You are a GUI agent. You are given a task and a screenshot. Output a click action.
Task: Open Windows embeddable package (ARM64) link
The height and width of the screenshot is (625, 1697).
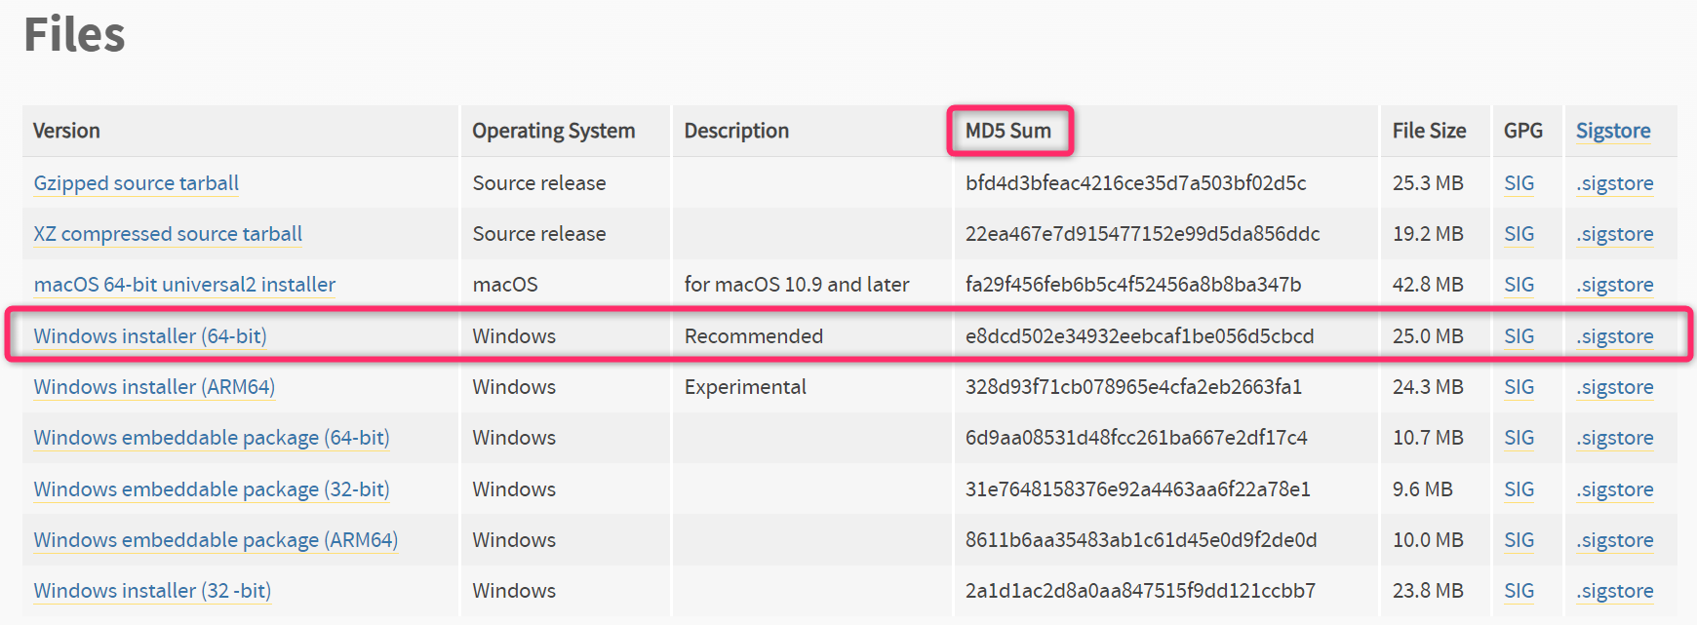pos(216,540)
